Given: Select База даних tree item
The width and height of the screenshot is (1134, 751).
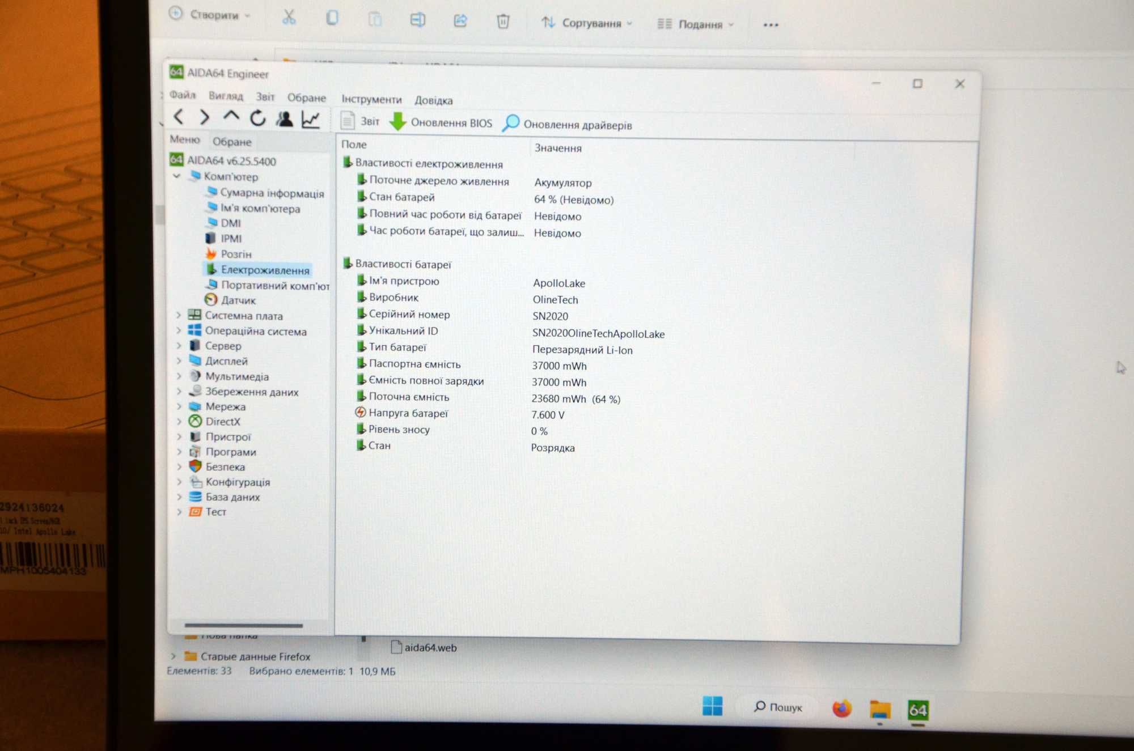Looking at the screenshot, I should 225,497.
